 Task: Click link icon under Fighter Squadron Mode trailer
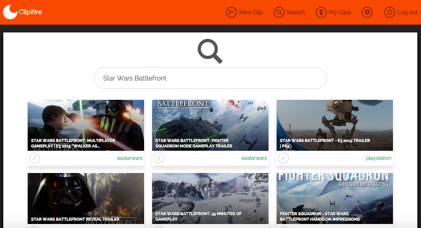point(159,158)
